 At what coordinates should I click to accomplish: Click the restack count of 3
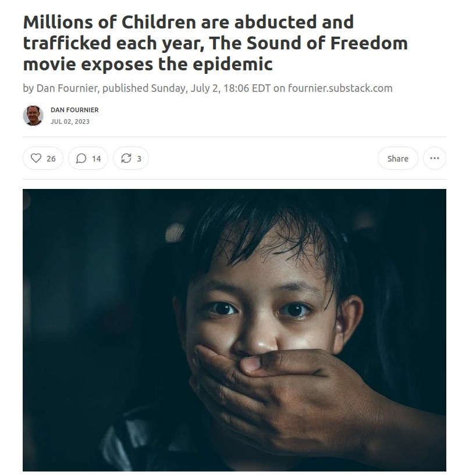(x=139, y=159)
